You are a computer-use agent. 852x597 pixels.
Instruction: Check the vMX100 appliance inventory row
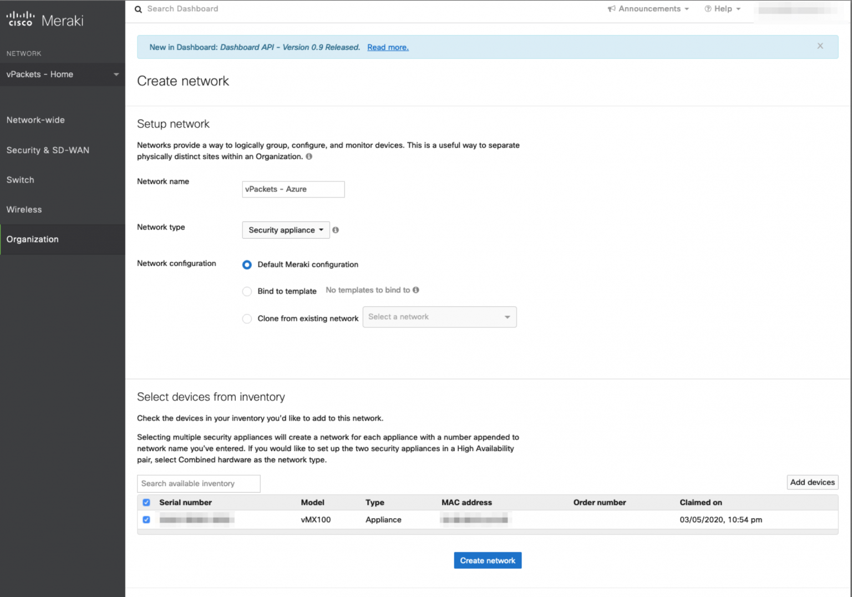[146, 519]
